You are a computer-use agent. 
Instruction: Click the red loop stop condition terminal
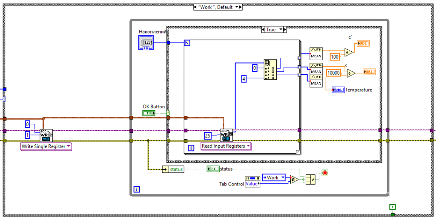point(325,173)
